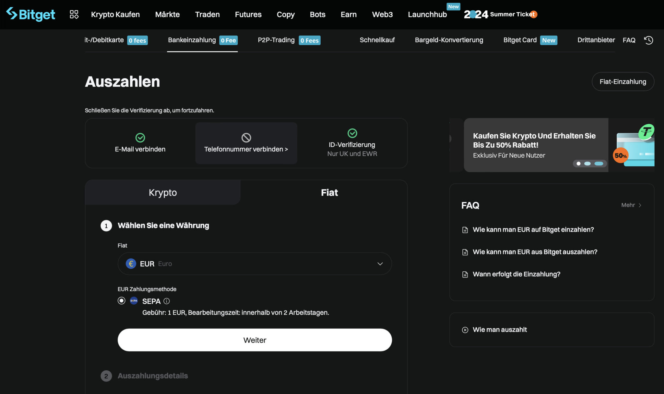664x394 pixels.
Task: Click the document icon next to EUR-Einzahlung FAQ entry
Action: [465, 230]
